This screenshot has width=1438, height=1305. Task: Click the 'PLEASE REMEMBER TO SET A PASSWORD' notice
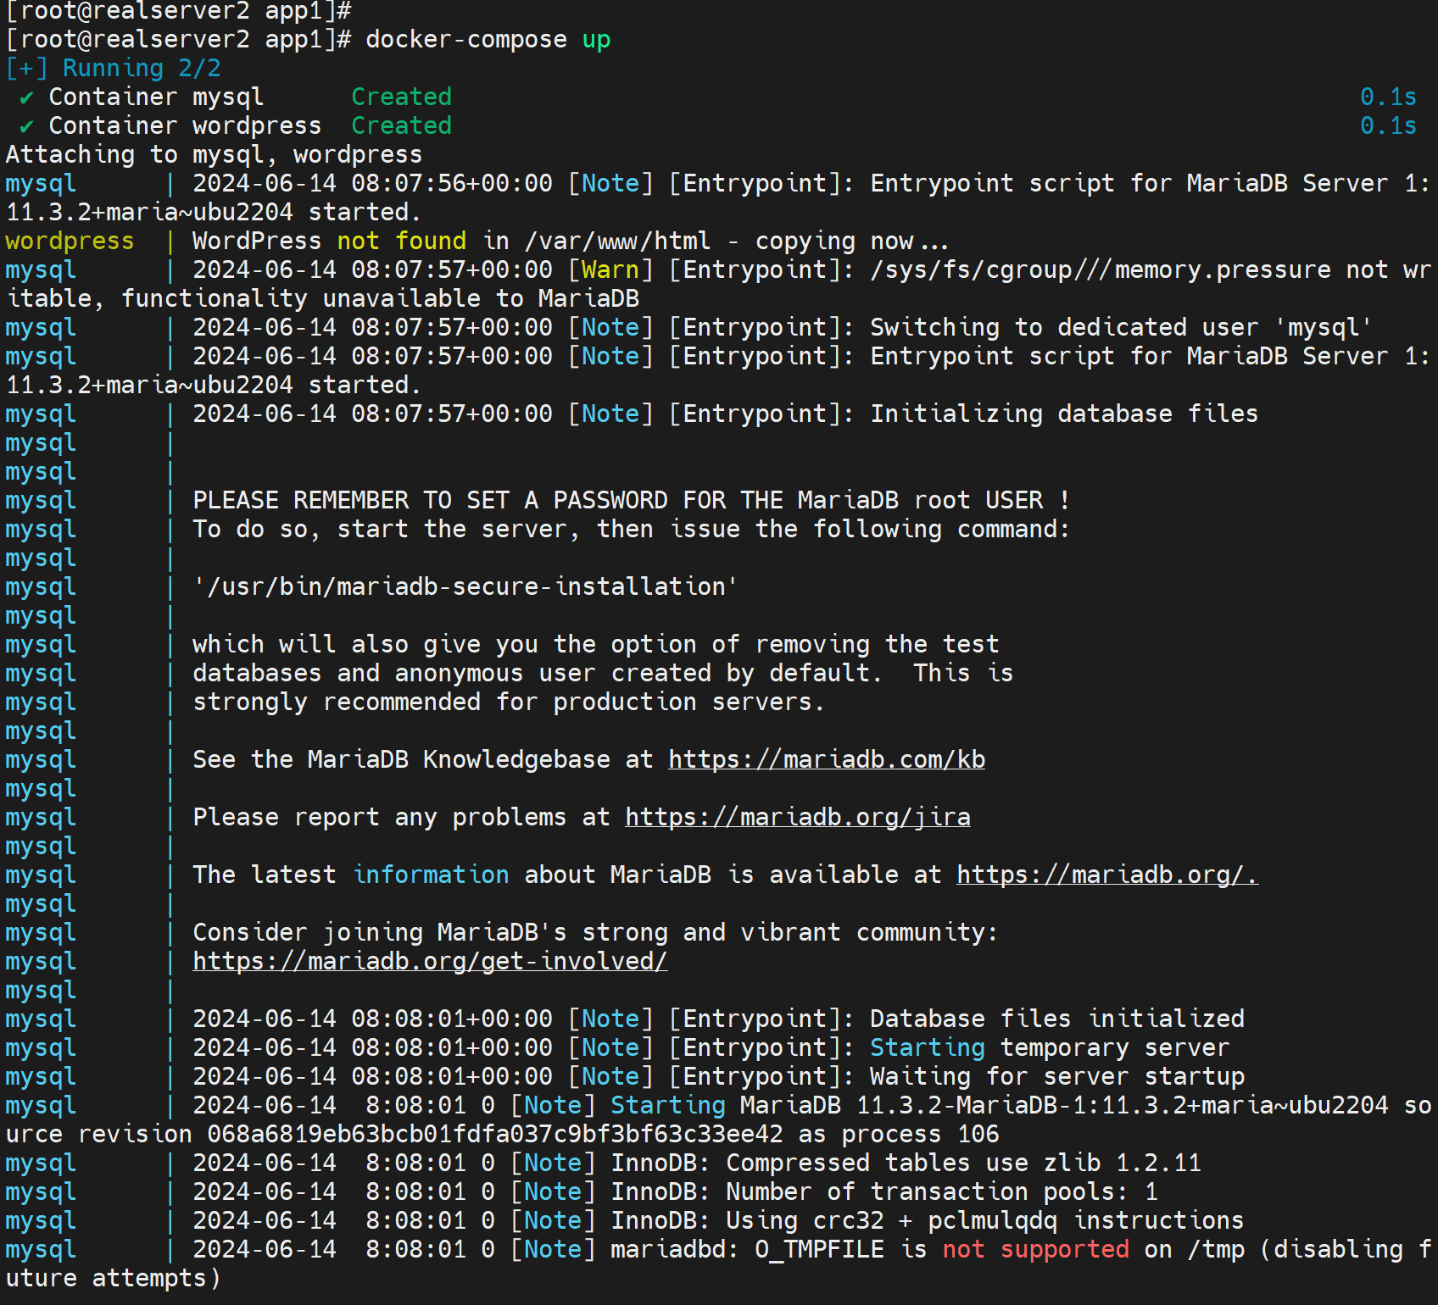[x=630, y=501]
